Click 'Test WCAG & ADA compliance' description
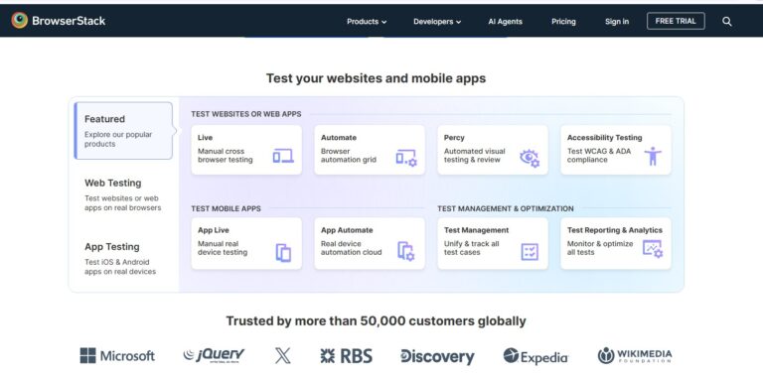 click(x=598, y=156)
